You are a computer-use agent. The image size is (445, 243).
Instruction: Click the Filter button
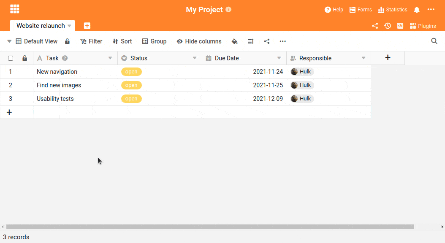coord(91,41)
